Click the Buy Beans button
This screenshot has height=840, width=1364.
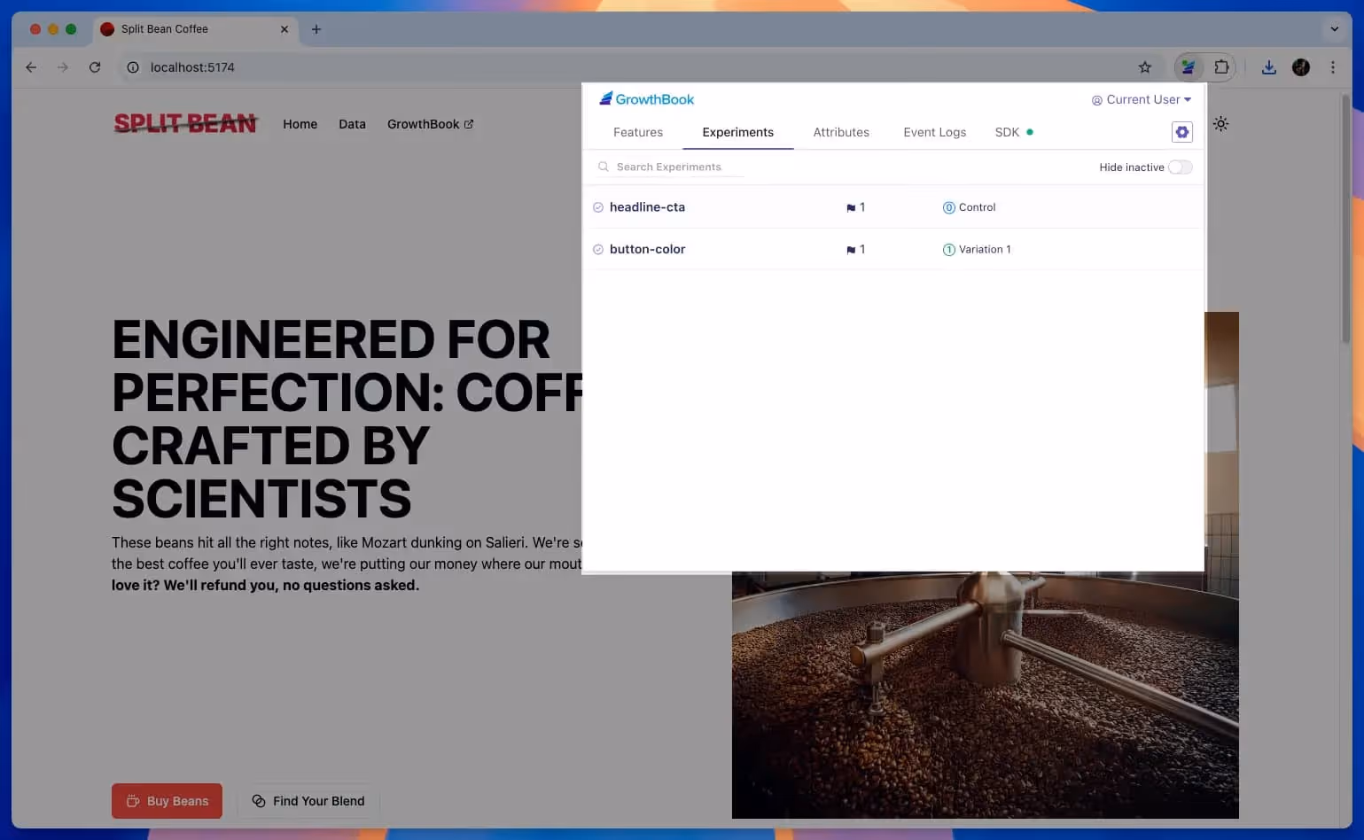pyautogui.click(x=167, y=800)
